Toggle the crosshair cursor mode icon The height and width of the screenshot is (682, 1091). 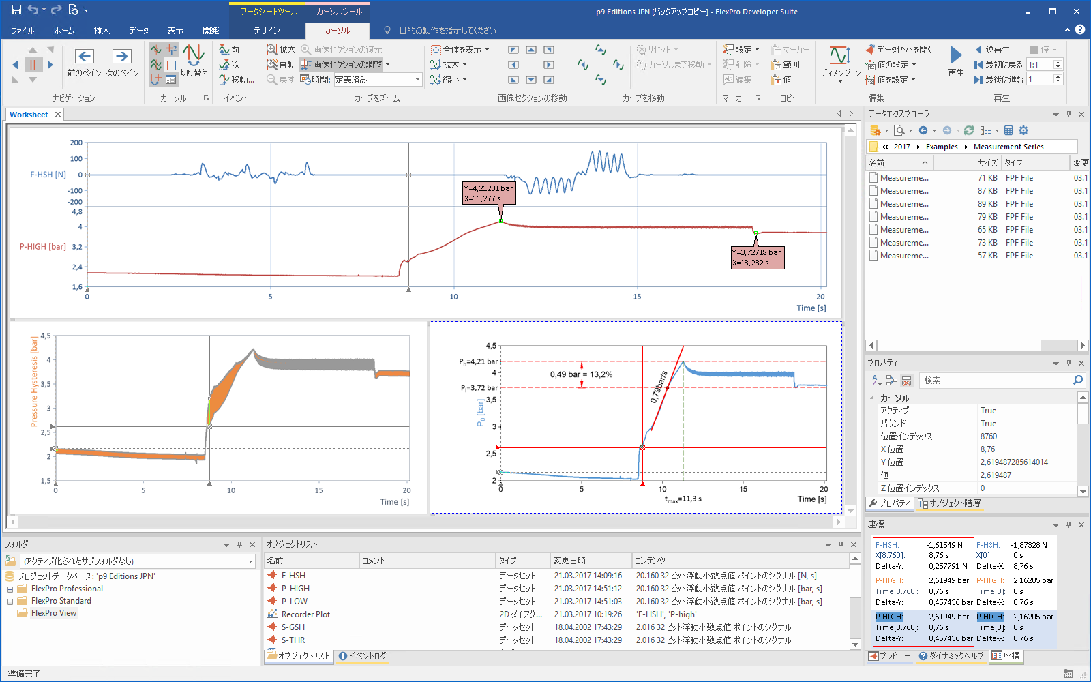coord(171,50)
